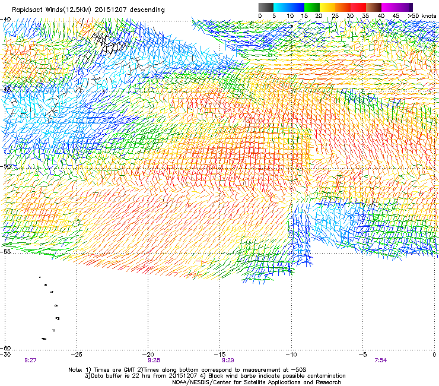Click the purple "9:28" swath time
This screenshot has width=439, height=386.
pyautogui.click(x=154, y=360)
